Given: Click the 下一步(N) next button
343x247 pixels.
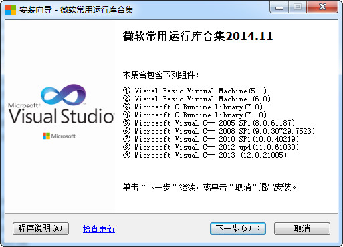Looking at the screenshot, I should tap(238, 228).
